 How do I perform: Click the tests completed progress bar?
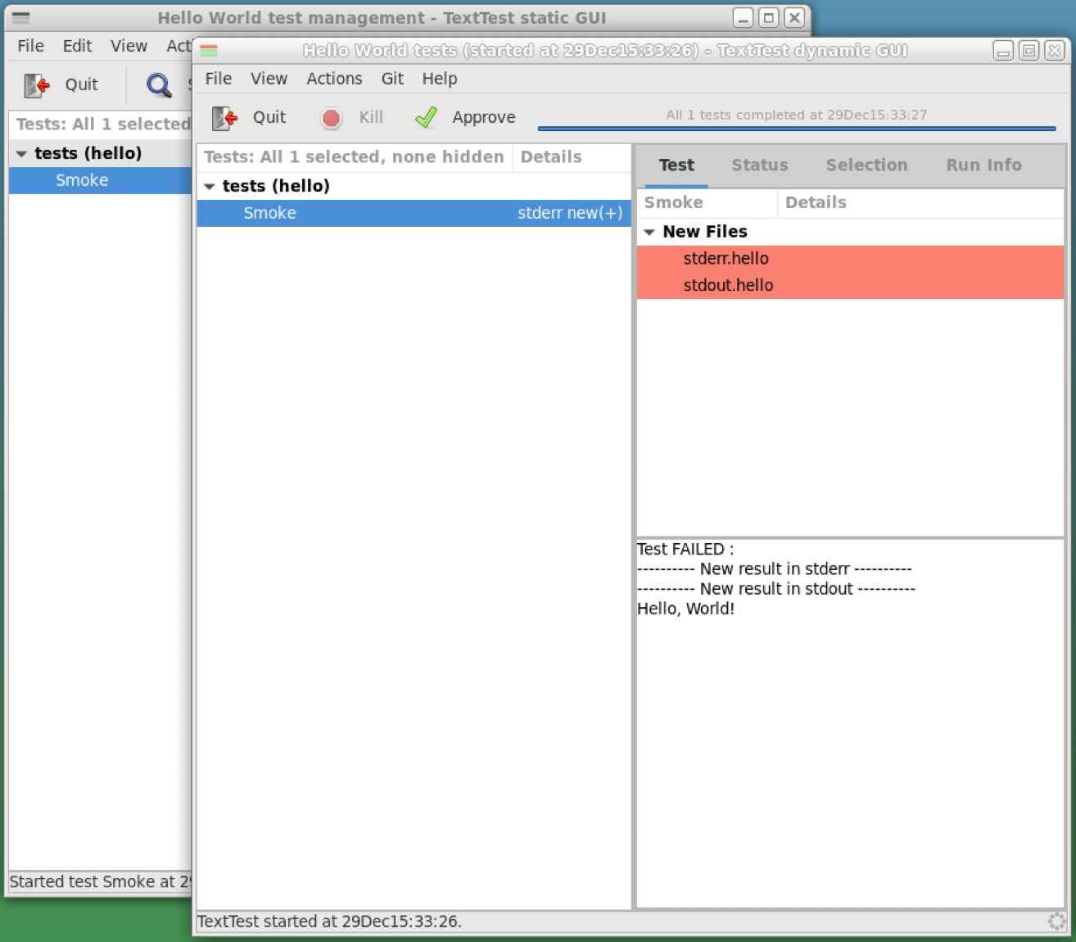796,128
